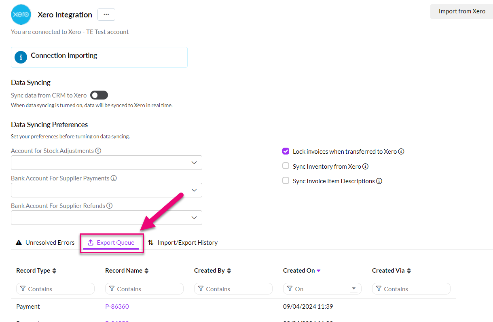Viewport: 493px width, 322px height.
Task: Click the 09/04/2024 11:39 date cell
Action: tap(308, 307)
